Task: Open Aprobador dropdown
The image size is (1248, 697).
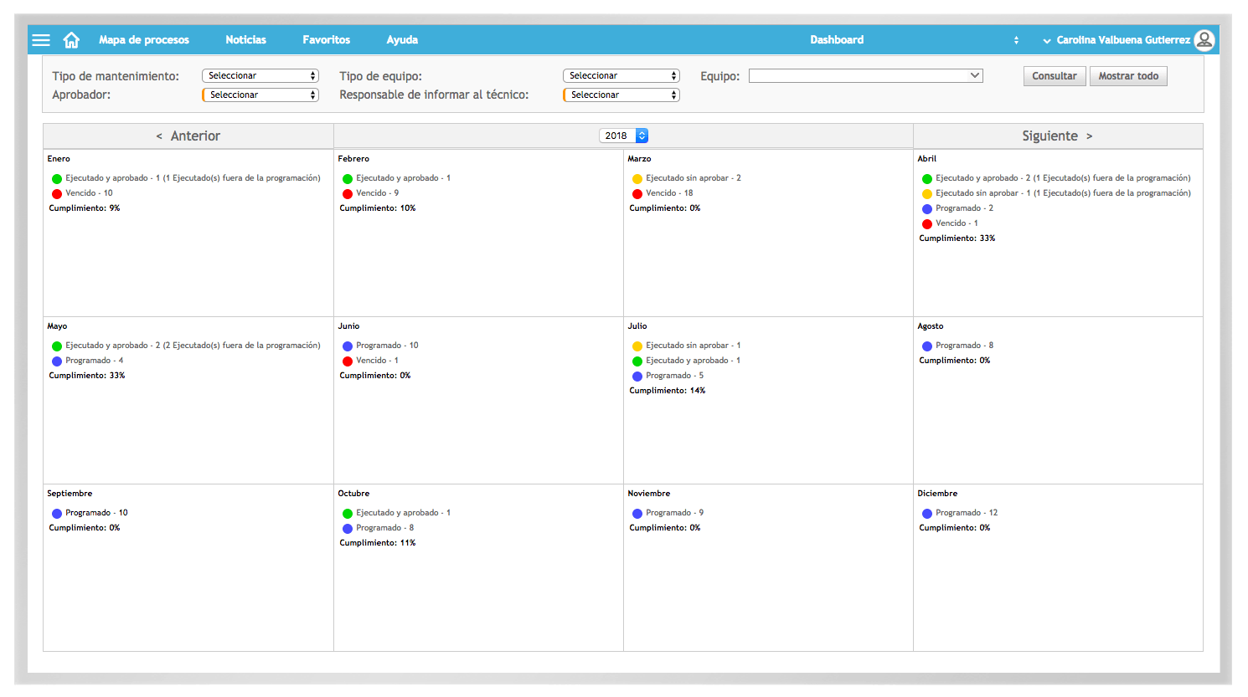Action: [260, 95]
